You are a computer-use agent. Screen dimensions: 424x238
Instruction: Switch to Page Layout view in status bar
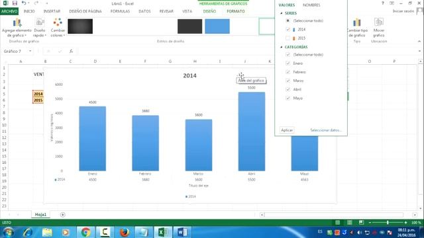click(349, 222)
